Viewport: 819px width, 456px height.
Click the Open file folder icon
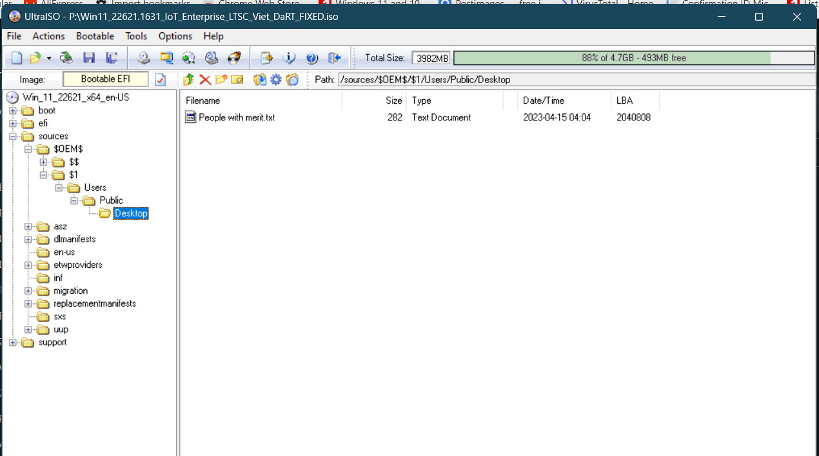click(x=35, y=58)
